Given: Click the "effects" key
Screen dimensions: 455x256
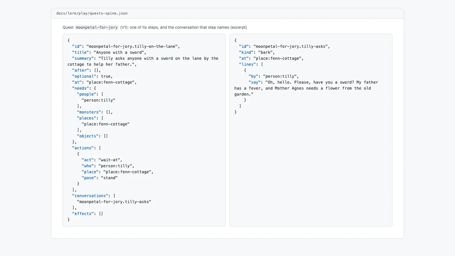Looking at the screenshot, I should tap(83, 214).
